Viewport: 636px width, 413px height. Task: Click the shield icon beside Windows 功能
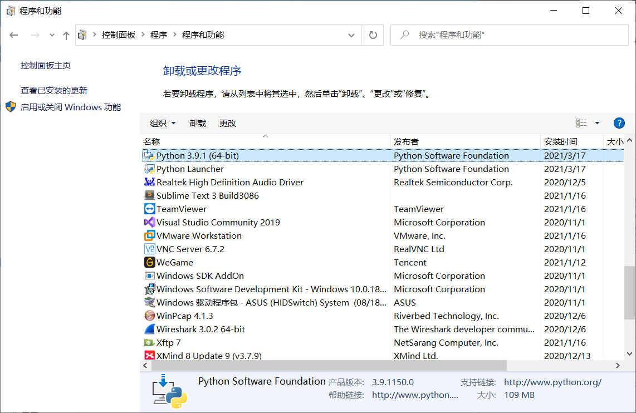point(11,107)
